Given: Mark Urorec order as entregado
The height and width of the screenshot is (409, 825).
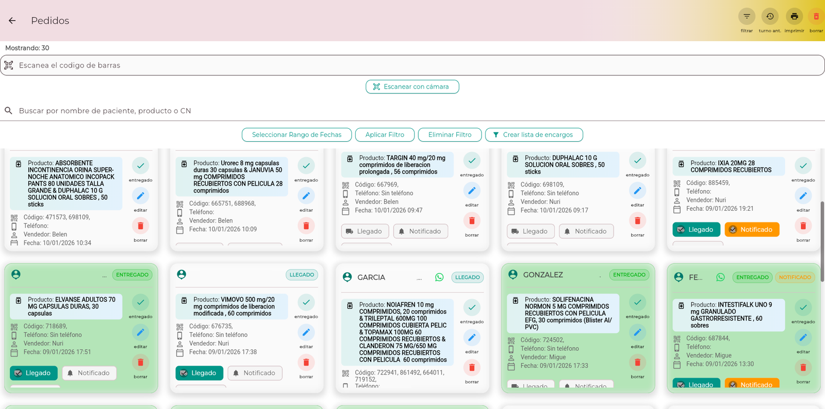Looking at the screenshot, I should click(x=306, y=166).
